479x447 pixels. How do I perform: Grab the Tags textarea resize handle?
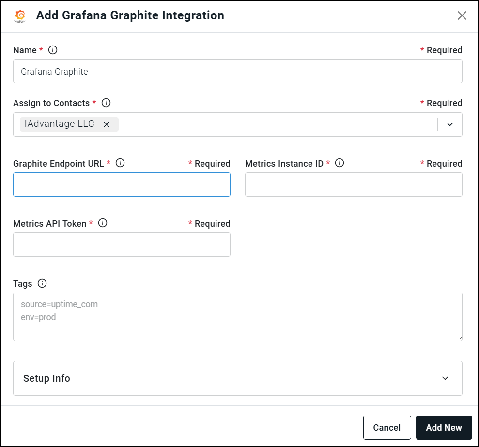(x=460, y=339)
